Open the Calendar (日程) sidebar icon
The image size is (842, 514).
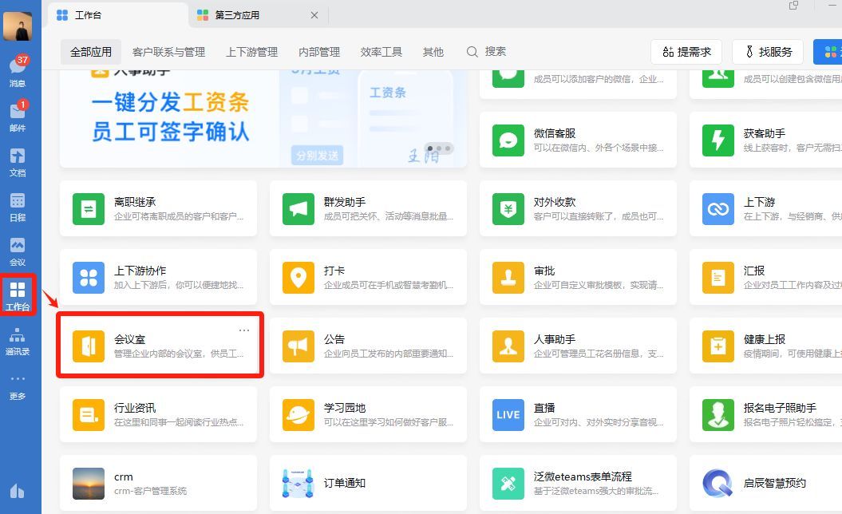click(x=17, y=205)
